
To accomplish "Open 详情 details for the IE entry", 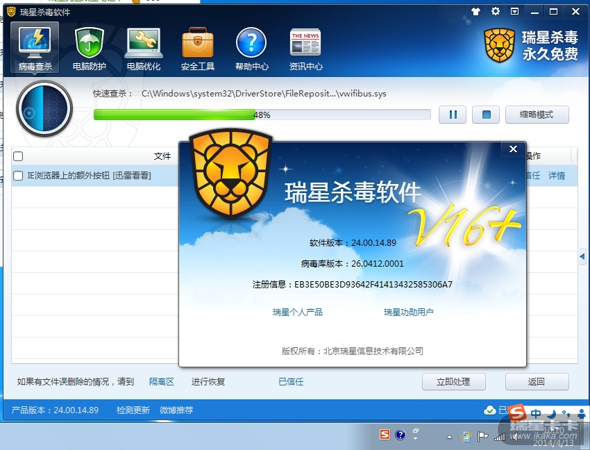I will [x=557, y=176].
